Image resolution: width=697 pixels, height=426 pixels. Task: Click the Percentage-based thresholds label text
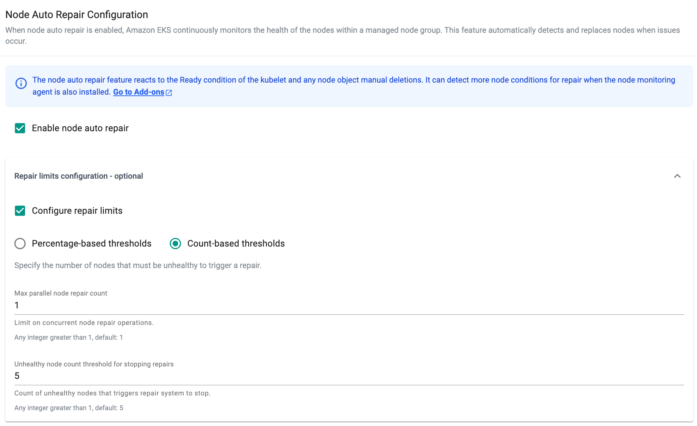(92, 244)
